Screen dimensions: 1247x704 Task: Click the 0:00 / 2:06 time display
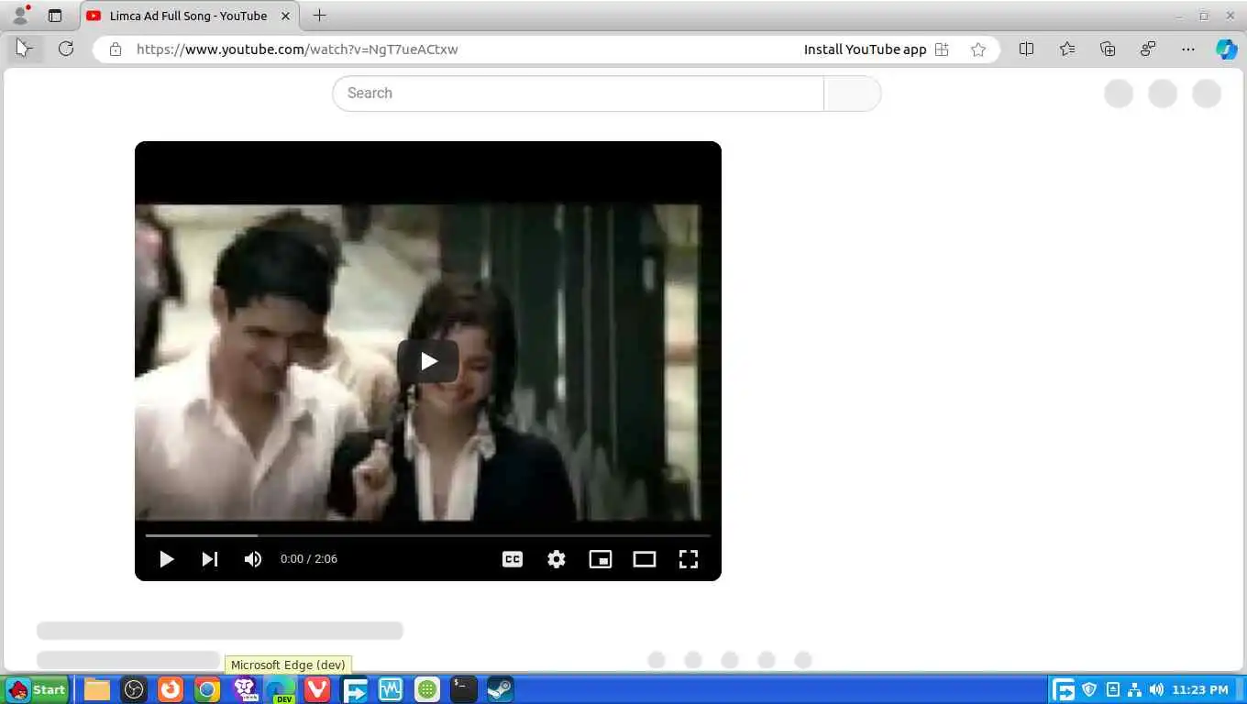(x=309, y=559)
